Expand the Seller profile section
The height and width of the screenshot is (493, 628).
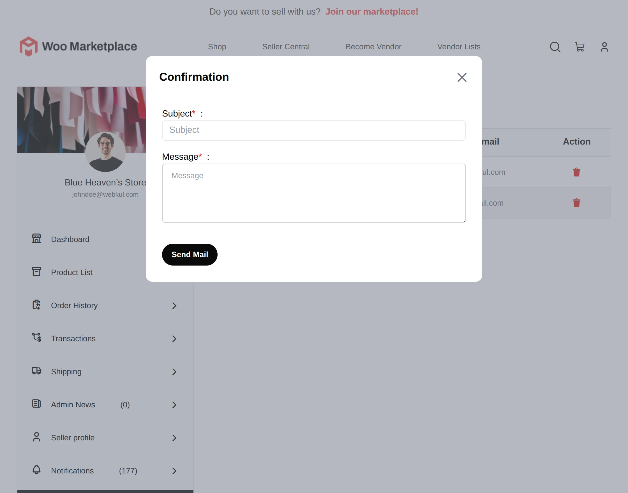click(174, 438)
